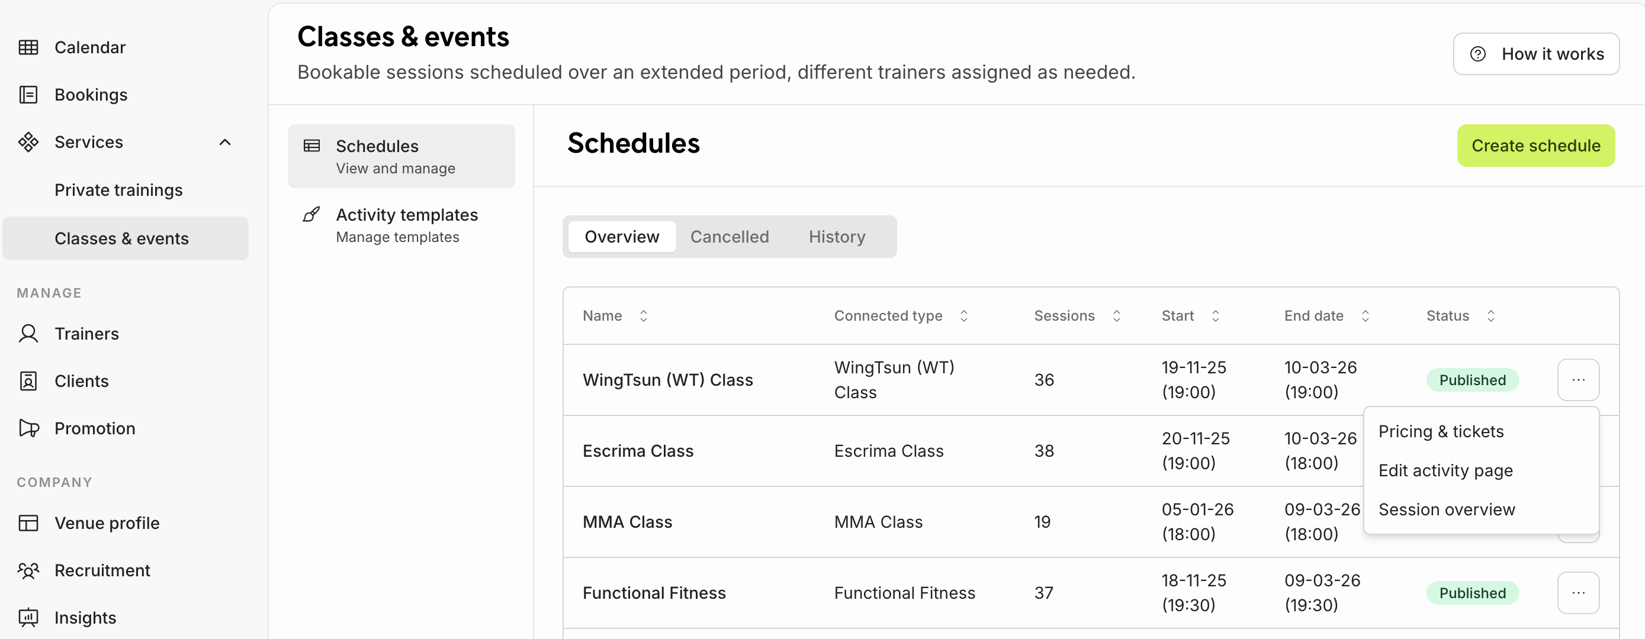1645x639 pixels.
Task: Click the Promotion megaphone icon
Action: [28, 428]
